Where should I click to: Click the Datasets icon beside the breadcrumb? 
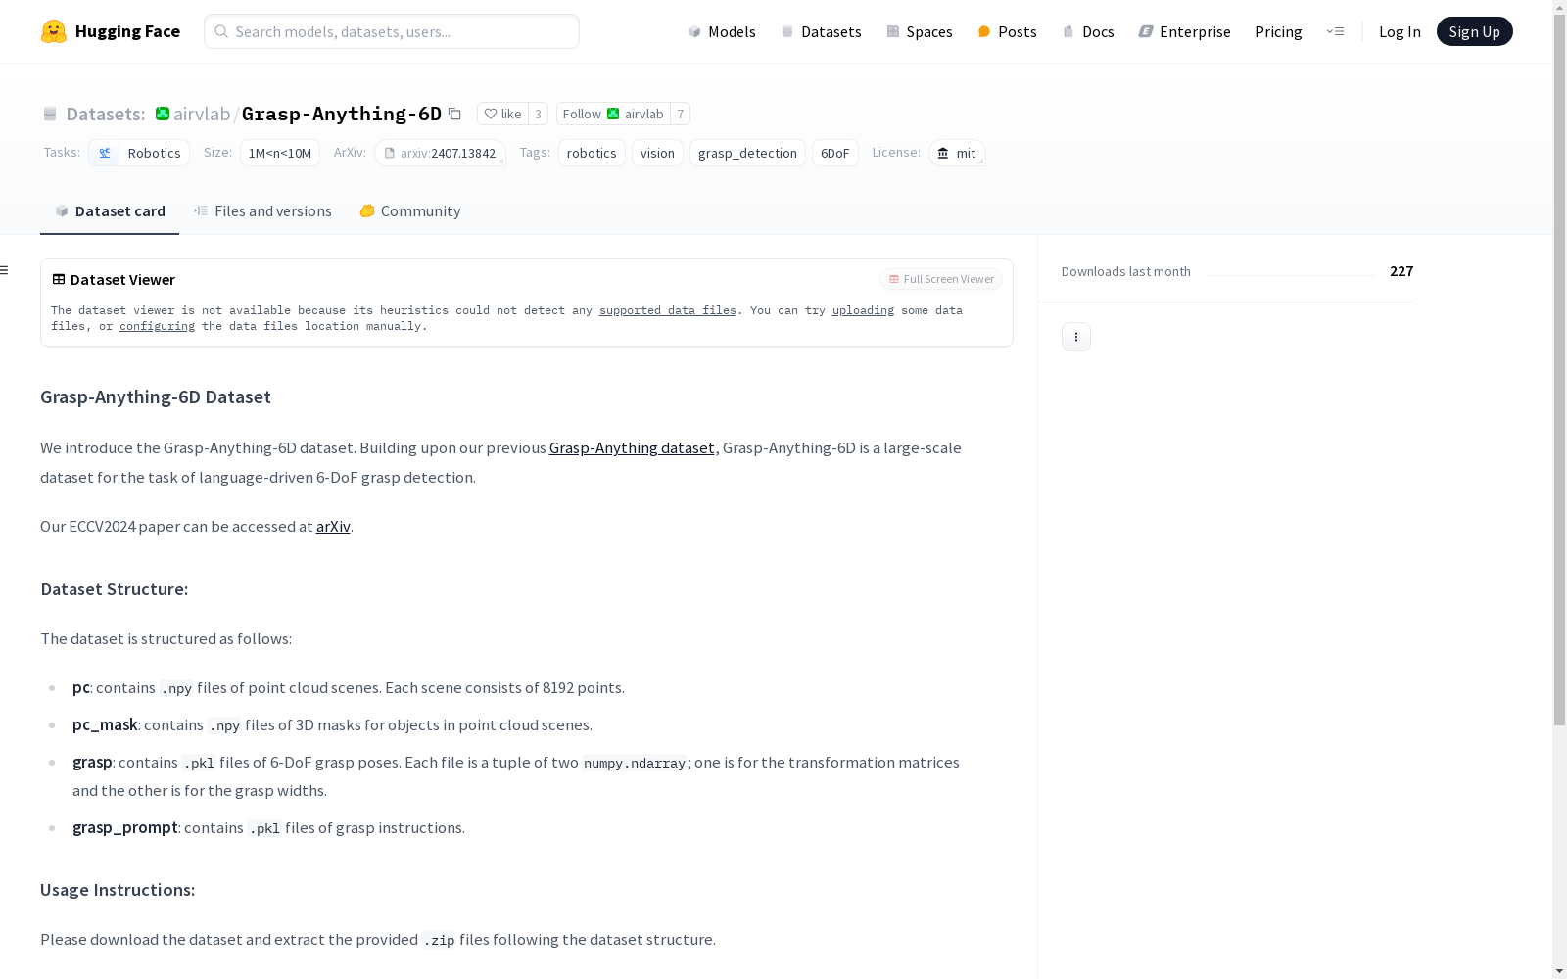pos(50,114)
